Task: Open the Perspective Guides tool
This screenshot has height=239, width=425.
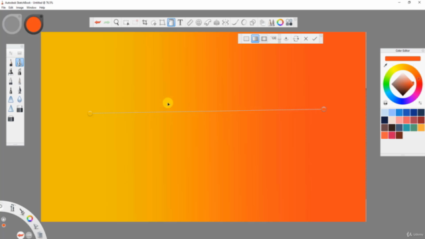Action: (x=216, y=23)
